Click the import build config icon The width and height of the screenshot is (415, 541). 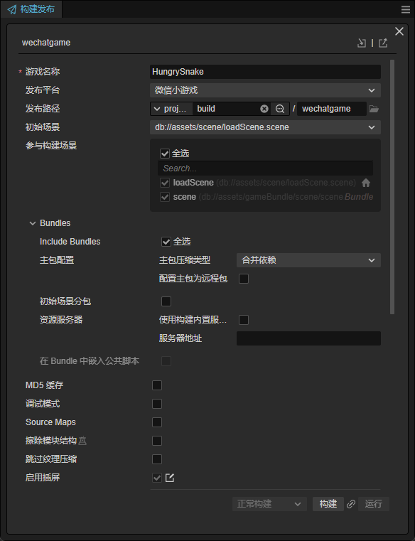click(361, 43)
